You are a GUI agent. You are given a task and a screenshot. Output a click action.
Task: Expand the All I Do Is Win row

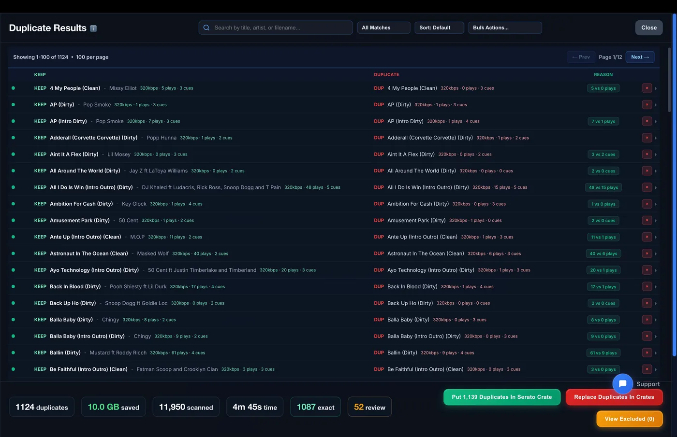pos(656,187)
